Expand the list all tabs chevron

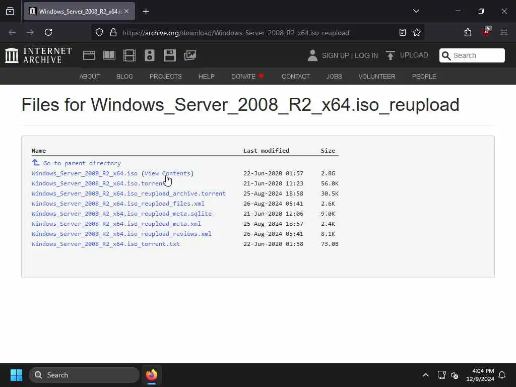416,11
